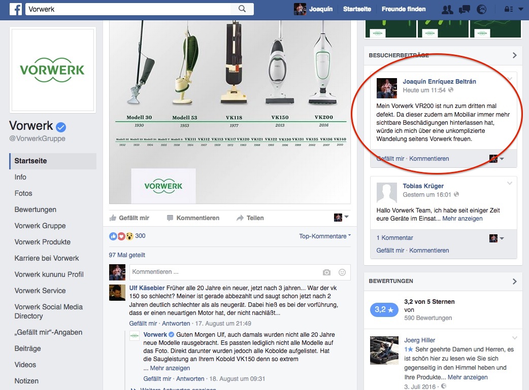Open the Top-Kommentare sorting dropdown
Screen dimensions: 529x390
[325, 236]
